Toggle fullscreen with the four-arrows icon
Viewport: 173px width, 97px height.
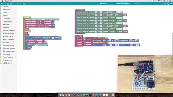point(168,4)
